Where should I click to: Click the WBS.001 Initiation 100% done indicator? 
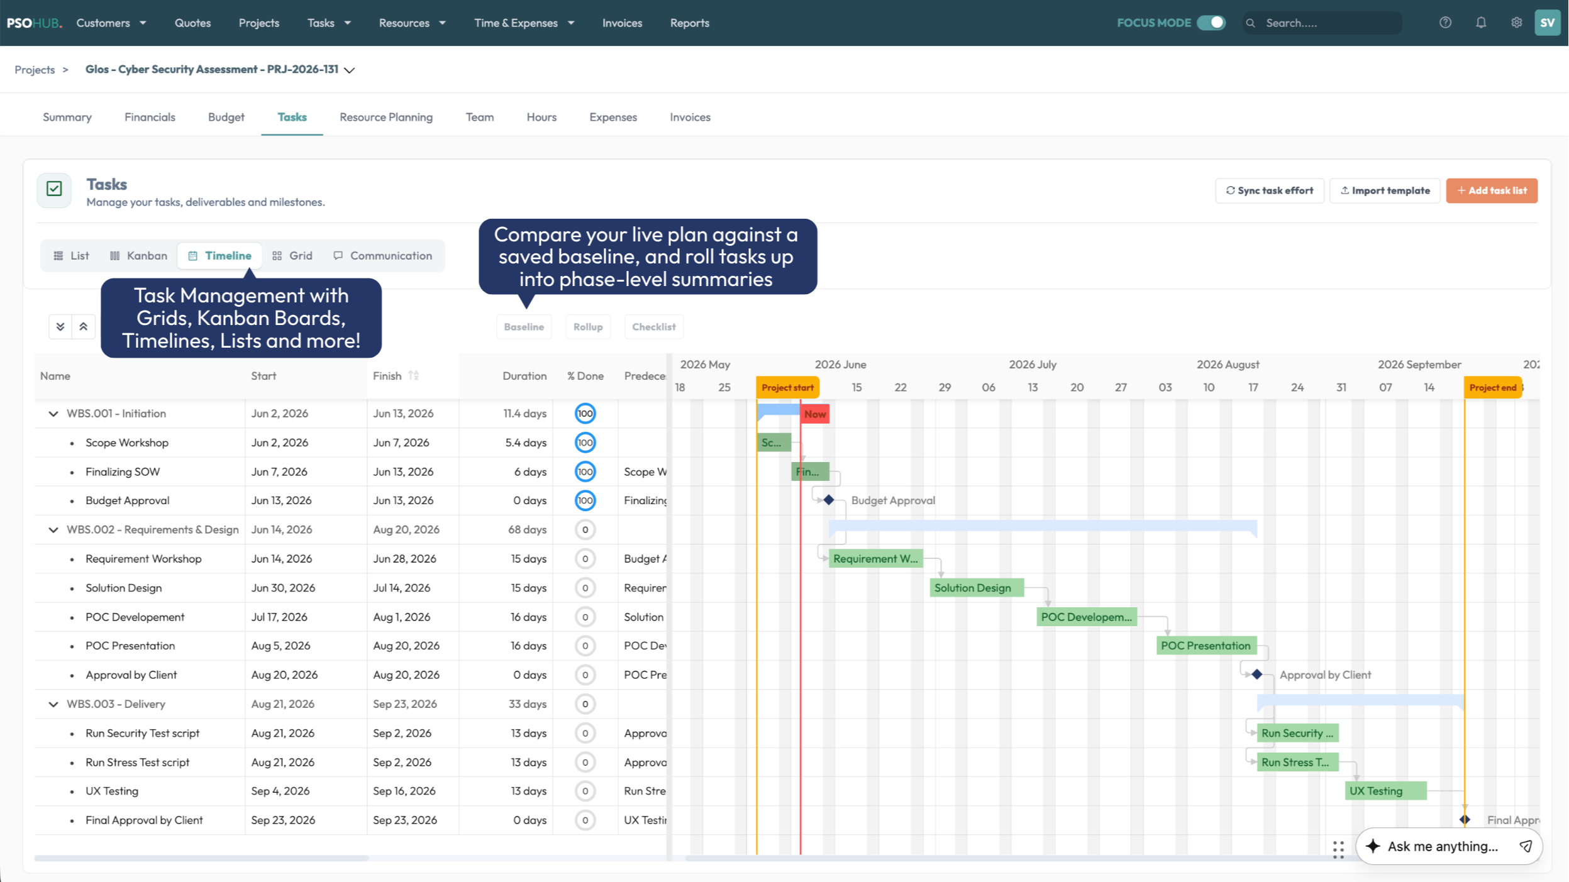585,413
